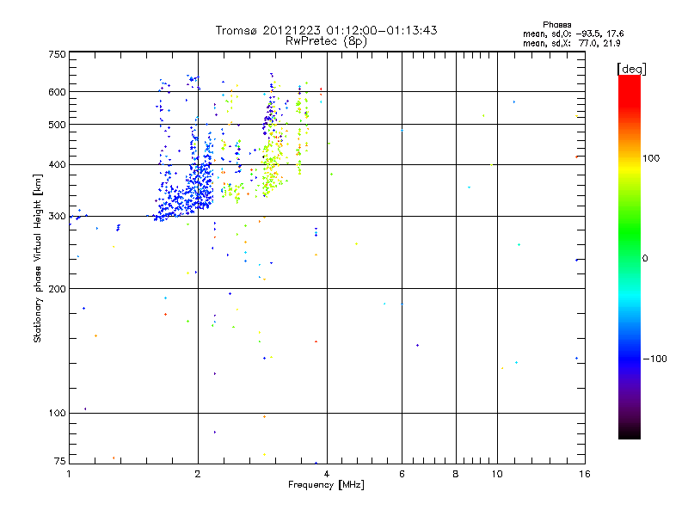
Task: Click the black bottom of the colorbar
Action: (x=630, y=433)
